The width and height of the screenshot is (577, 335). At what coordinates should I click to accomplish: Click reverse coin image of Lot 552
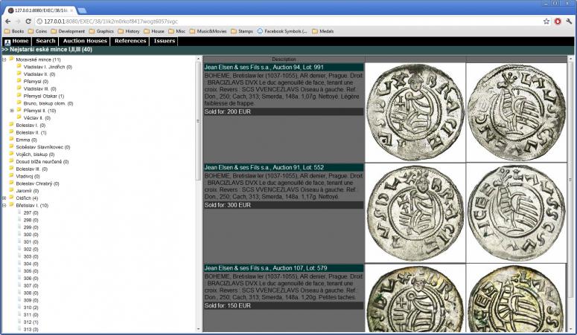pos(517,213)
